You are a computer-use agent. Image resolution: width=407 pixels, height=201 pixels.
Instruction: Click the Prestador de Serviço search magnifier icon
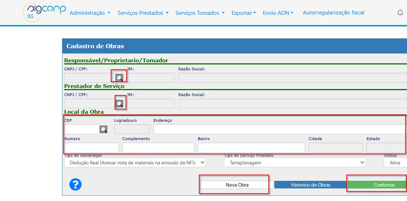(x=120, y=103)
